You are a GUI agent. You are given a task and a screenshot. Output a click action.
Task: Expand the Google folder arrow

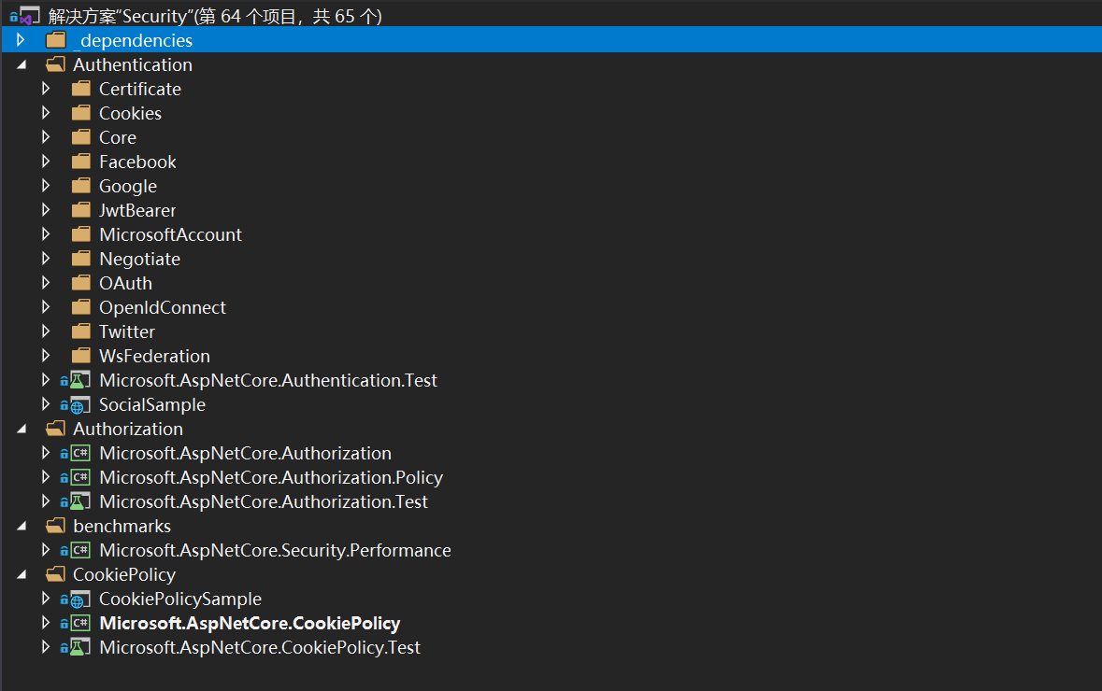point(46,186)
